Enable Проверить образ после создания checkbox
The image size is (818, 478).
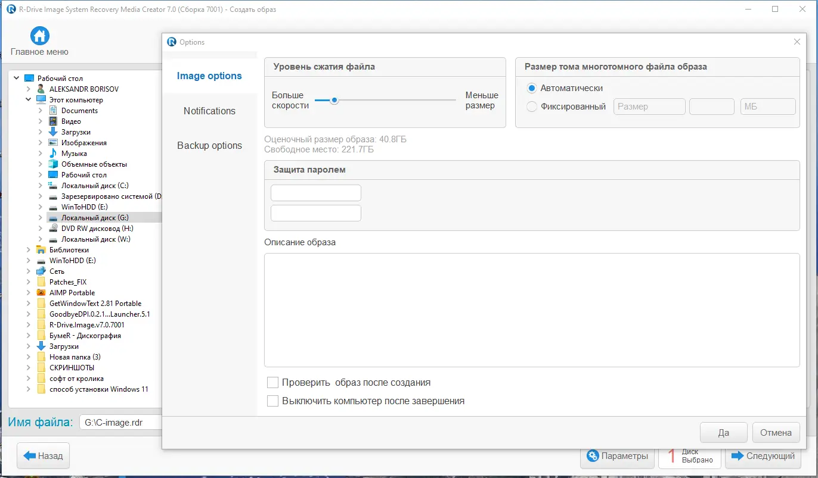pyautogui.click(x=273, y=383)
